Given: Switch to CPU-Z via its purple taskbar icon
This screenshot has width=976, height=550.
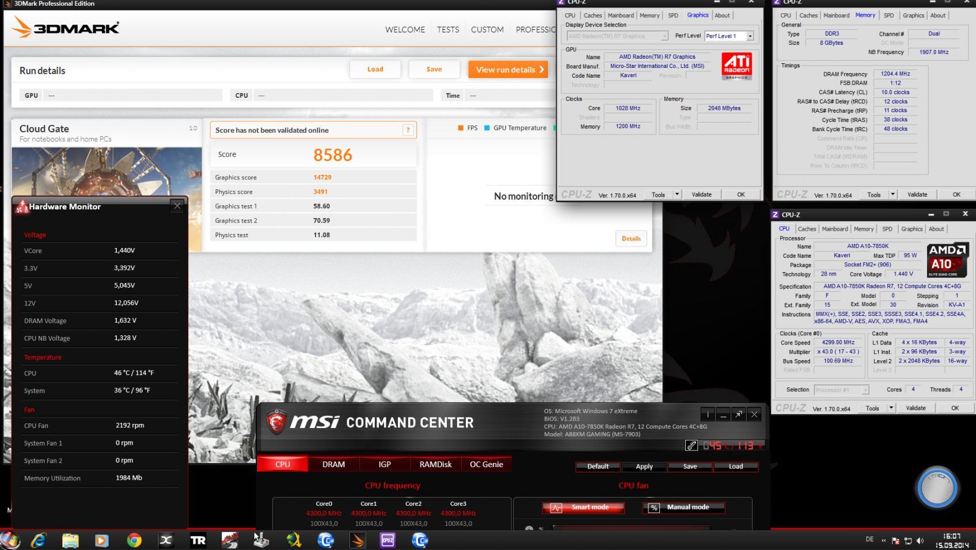Looking at the screenshot, I should click(388, 540).
